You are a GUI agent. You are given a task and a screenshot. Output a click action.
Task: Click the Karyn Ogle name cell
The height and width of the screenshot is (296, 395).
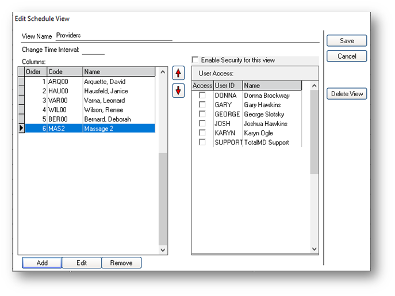point(272,133)
